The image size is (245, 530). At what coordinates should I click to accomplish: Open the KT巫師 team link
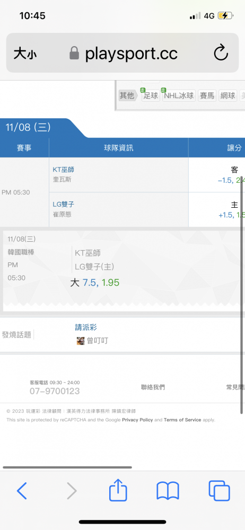click(63, 170)
